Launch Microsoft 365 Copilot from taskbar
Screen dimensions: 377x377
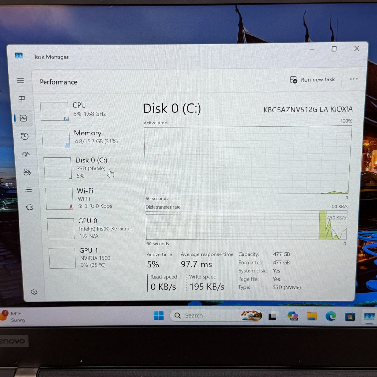point(292,316)
